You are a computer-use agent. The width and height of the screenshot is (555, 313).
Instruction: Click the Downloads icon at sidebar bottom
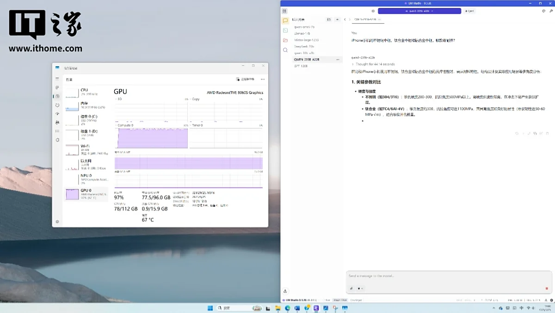click(285, 291)
